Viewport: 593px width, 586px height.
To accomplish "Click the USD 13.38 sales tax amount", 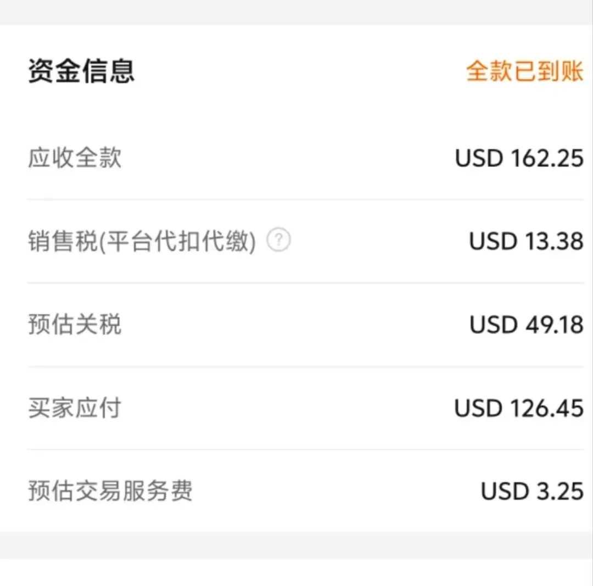I will pos(526,242).
